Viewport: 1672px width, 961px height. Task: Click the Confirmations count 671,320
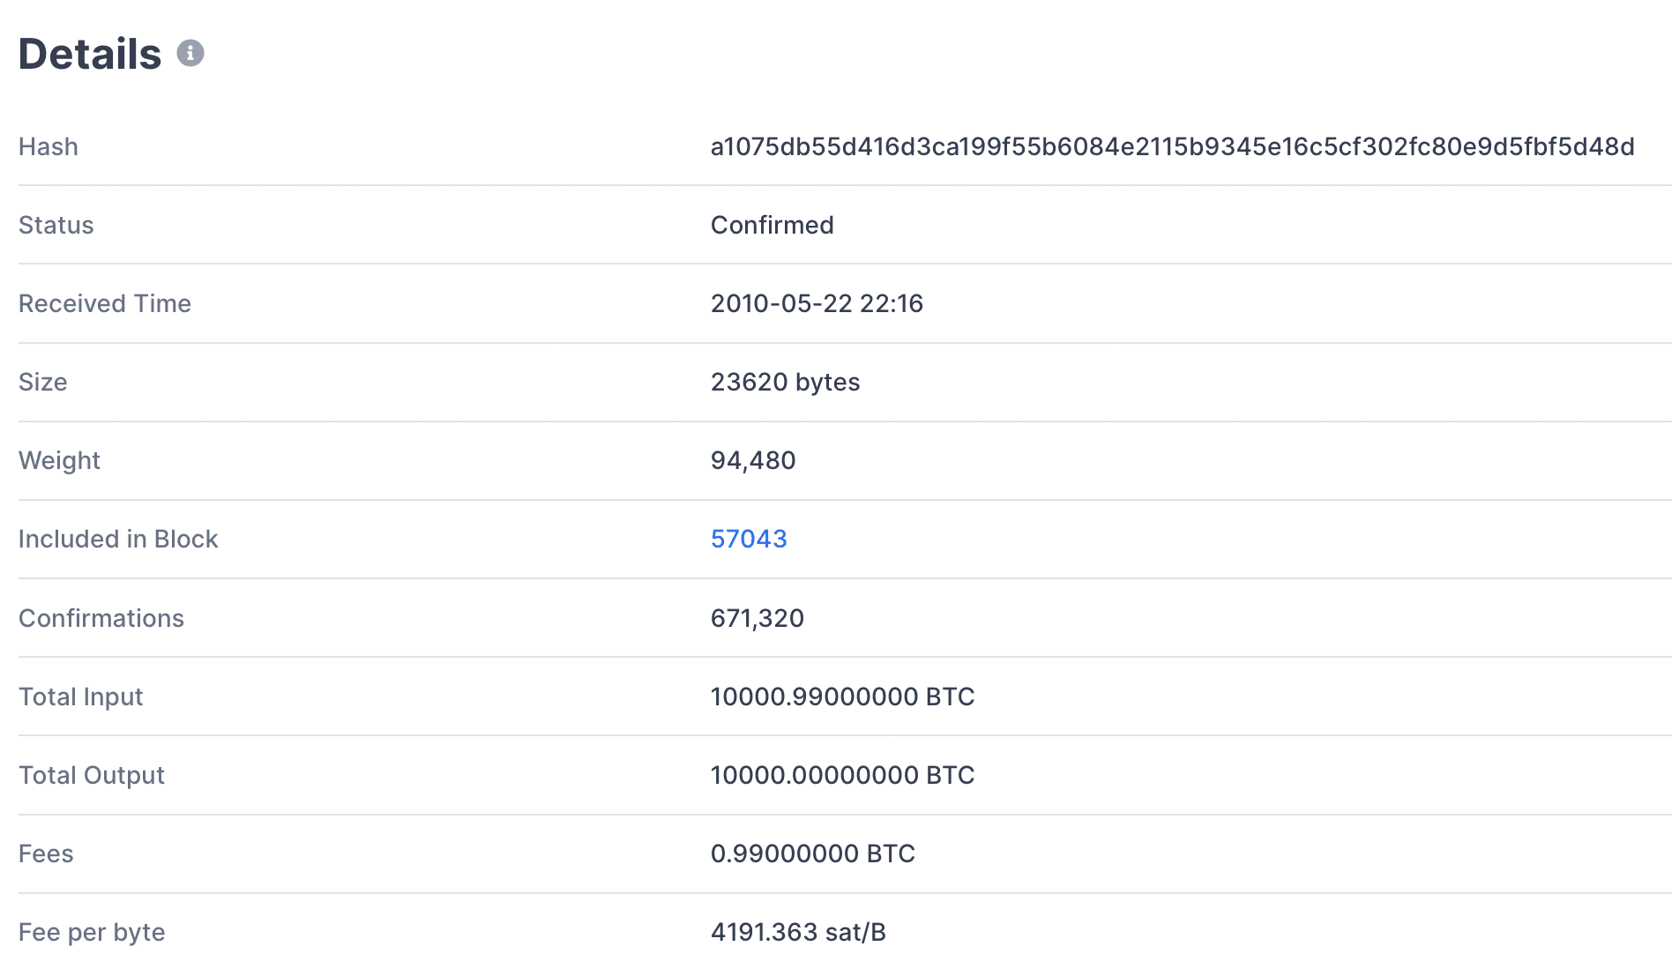pyautogui.click(x=758, y=617)
